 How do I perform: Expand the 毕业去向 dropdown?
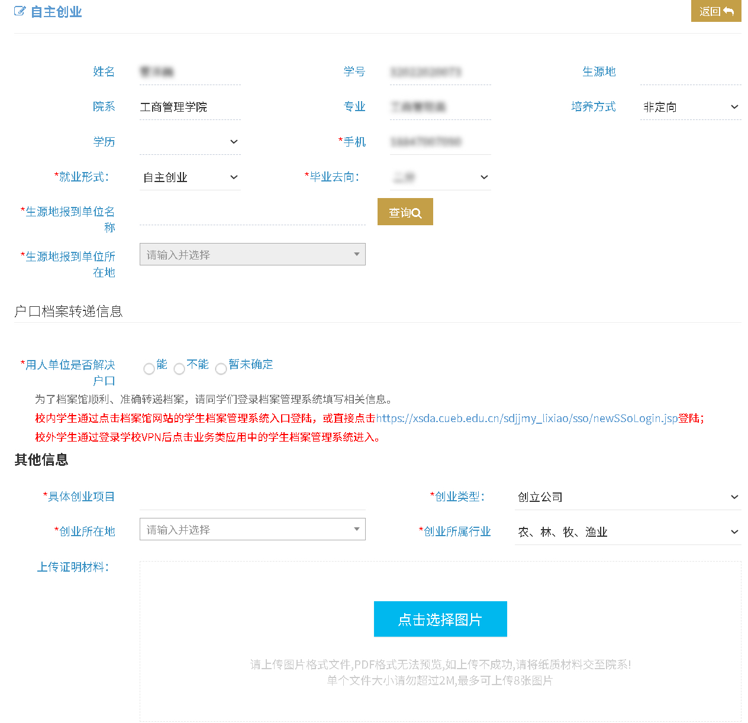(440, 177)
